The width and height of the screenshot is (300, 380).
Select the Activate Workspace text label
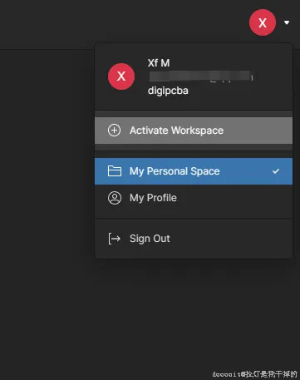[x=176, y=131]
